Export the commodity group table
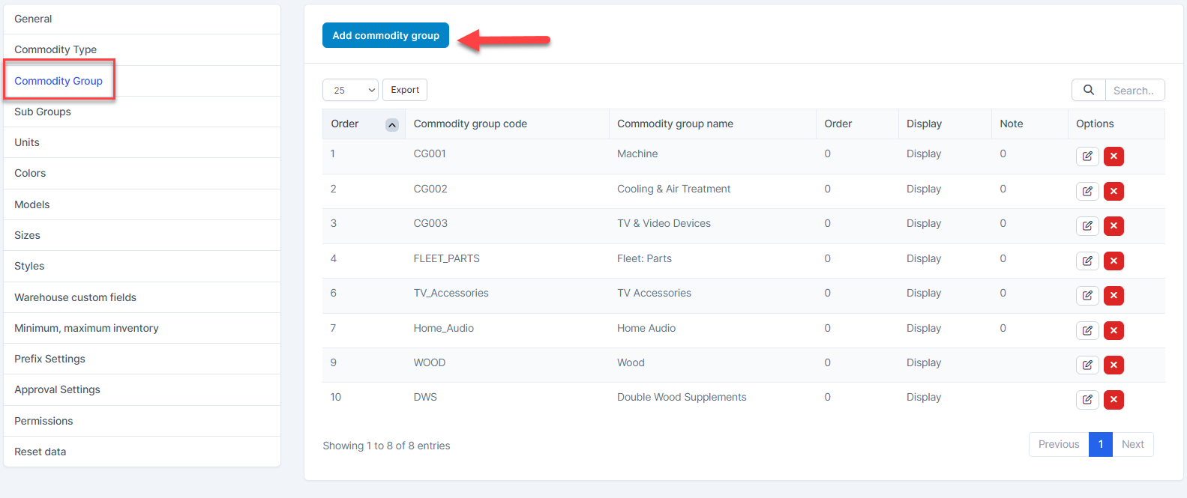The width and height of the screenshot is (1187, 498). click(405, 90)
